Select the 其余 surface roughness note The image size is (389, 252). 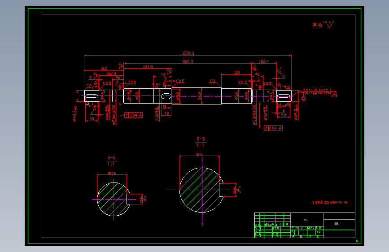coord(323,25)
